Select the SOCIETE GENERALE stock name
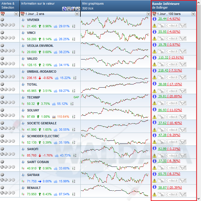The height and width of the screenshot is (201, 201). pos(42,123)
